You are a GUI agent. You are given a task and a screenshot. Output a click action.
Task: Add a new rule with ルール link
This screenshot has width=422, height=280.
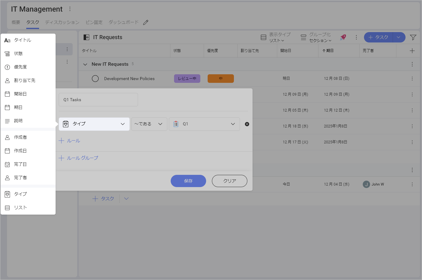[x=69, y=141]
